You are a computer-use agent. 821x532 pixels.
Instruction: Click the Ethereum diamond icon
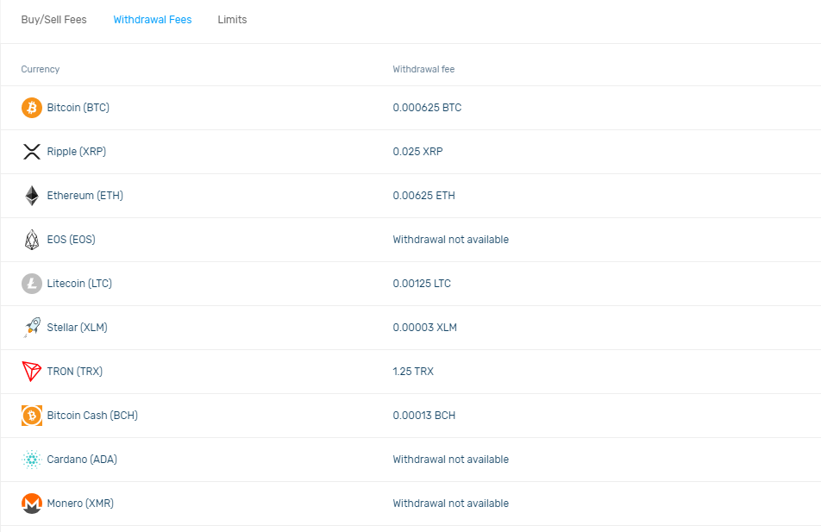pyautogui.click(x=31, y=196)
